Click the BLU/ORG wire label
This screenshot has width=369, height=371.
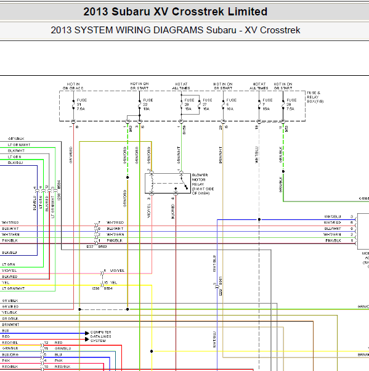tap(10, 355)
